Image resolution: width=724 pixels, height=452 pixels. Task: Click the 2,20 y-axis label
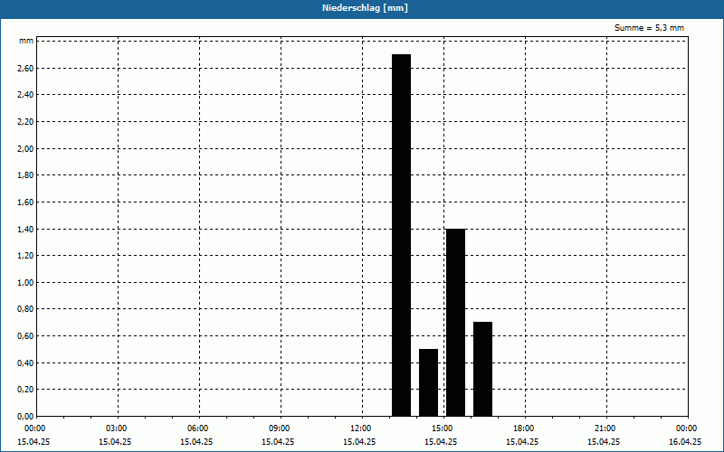click(x=25, y=122)
